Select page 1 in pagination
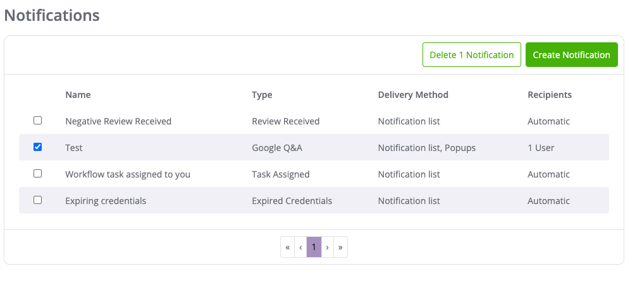This screenshot has width=630, height=283. point(314,248)
